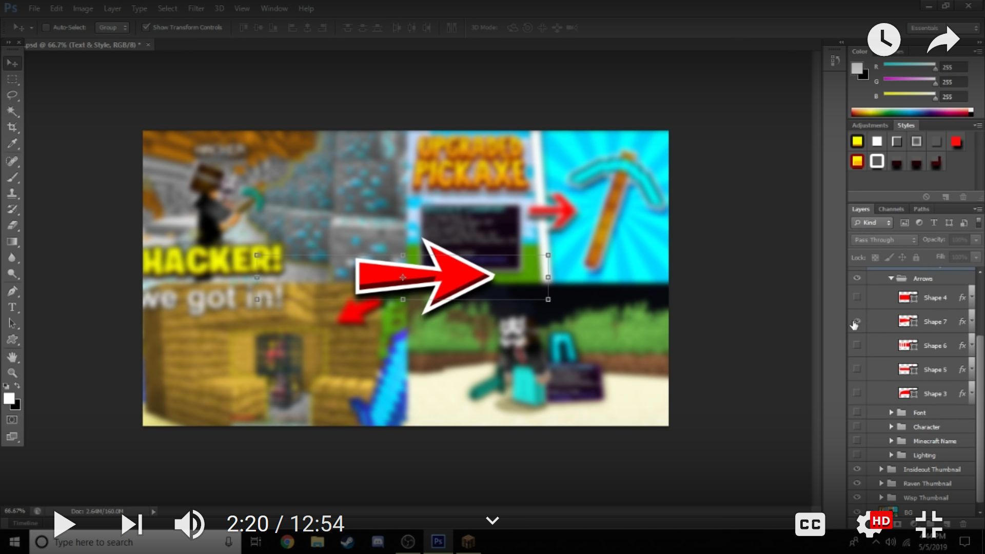
Task: Select the Path Selection tool
Action: tap(12, 323)
